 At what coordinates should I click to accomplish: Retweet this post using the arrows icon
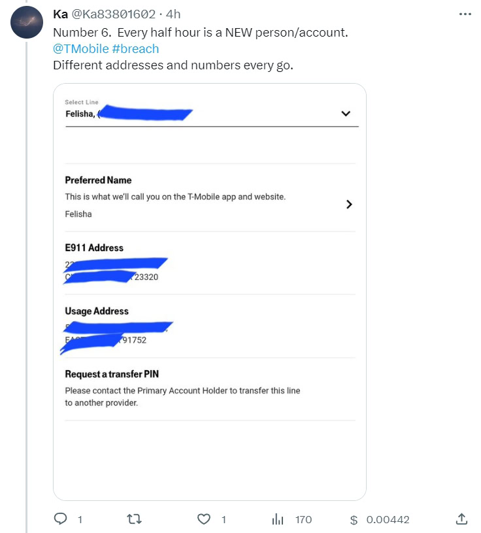pyautogui.click(x=134, y=519)
